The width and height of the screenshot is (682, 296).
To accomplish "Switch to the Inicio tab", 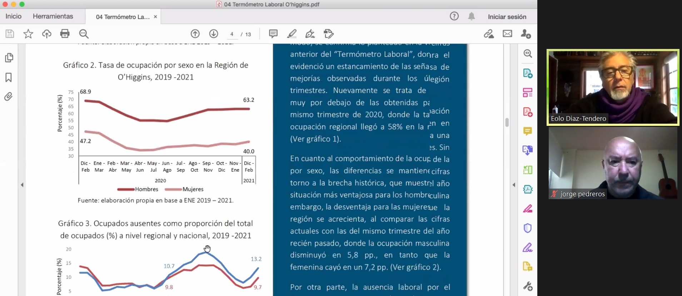I will click(14, 16).
